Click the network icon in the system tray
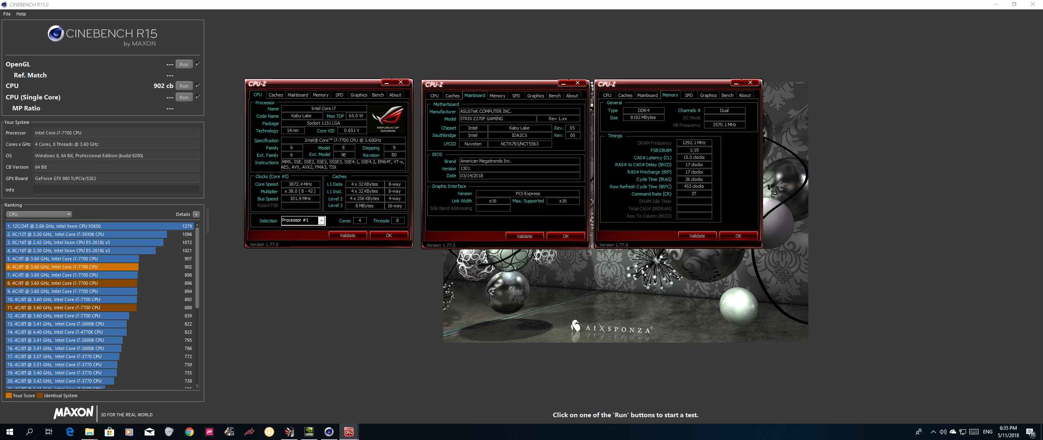The height and width of the screenshot is (440, 1043). (962, 432)
